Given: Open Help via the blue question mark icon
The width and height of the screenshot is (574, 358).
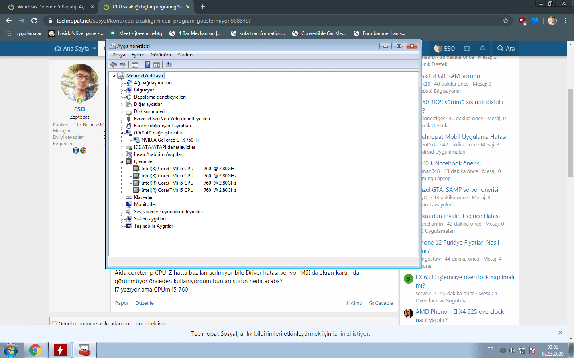Looking at the screenshot, I should click(x=147, y=64).
